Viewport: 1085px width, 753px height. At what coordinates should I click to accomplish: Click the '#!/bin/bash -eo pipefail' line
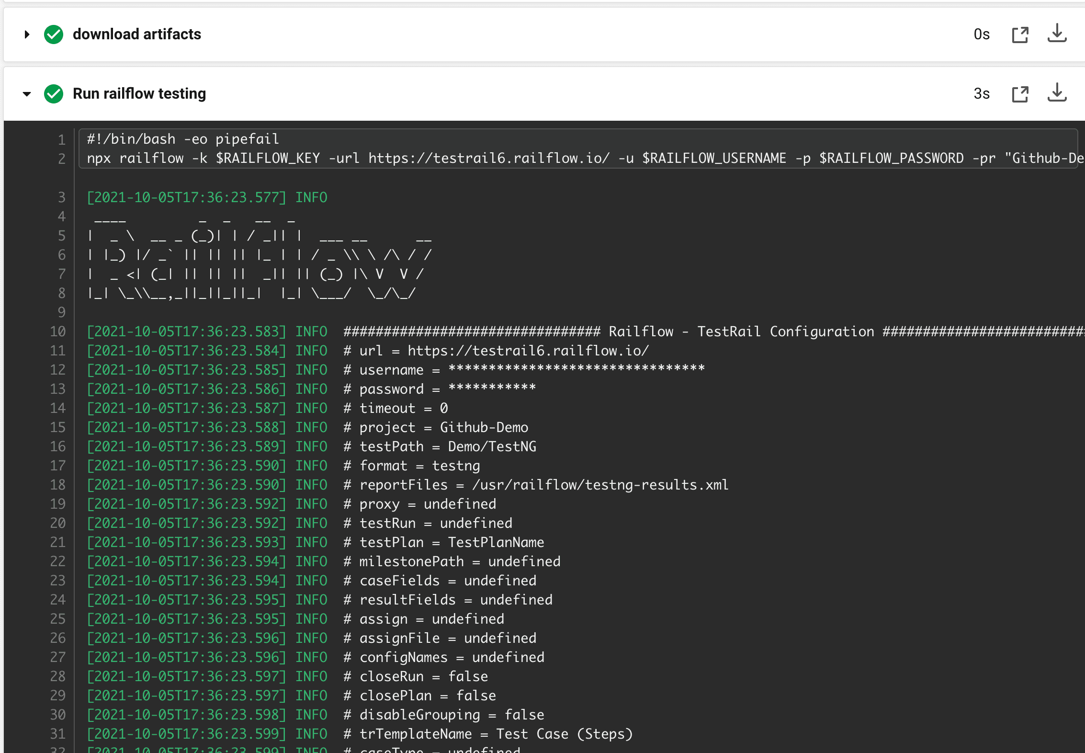click(x=183, y=139)
